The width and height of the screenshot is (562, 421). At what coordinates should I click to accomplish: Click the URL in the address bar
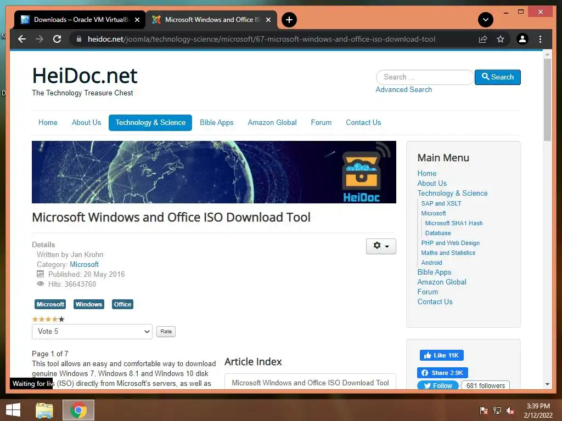[261, 39]
